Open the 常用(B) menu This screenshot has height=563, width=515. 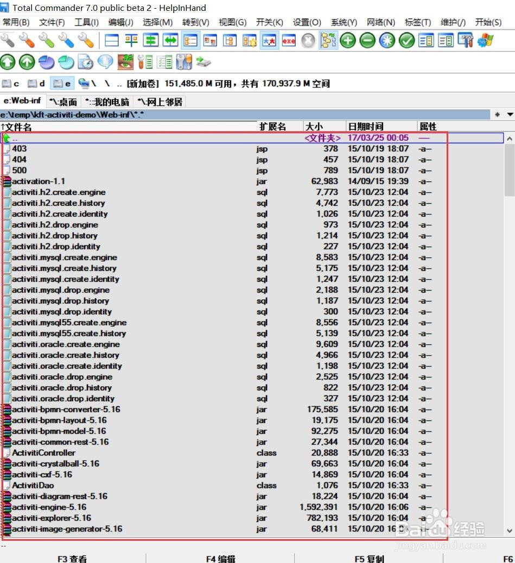pos(16,22)
